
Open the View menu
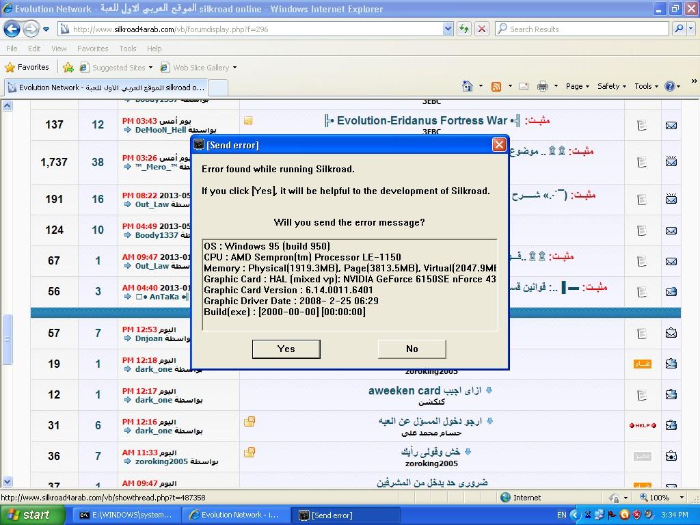pyautogui.click(x=59, y=49)
